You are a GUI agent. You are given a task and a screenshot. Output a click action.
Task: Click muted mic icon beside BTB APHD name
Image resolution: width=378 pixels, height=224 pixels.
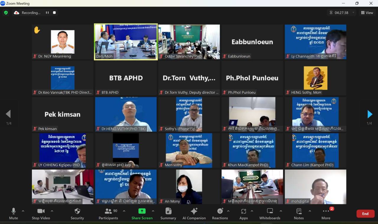click(x=98, y=93)
